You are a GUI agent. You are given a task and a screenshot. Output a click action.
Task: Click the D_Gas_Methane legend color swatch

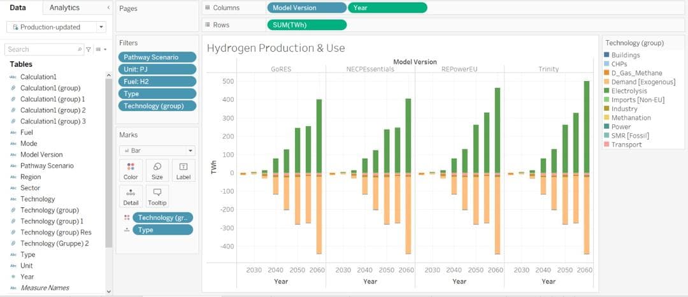[x=606, y=73]
